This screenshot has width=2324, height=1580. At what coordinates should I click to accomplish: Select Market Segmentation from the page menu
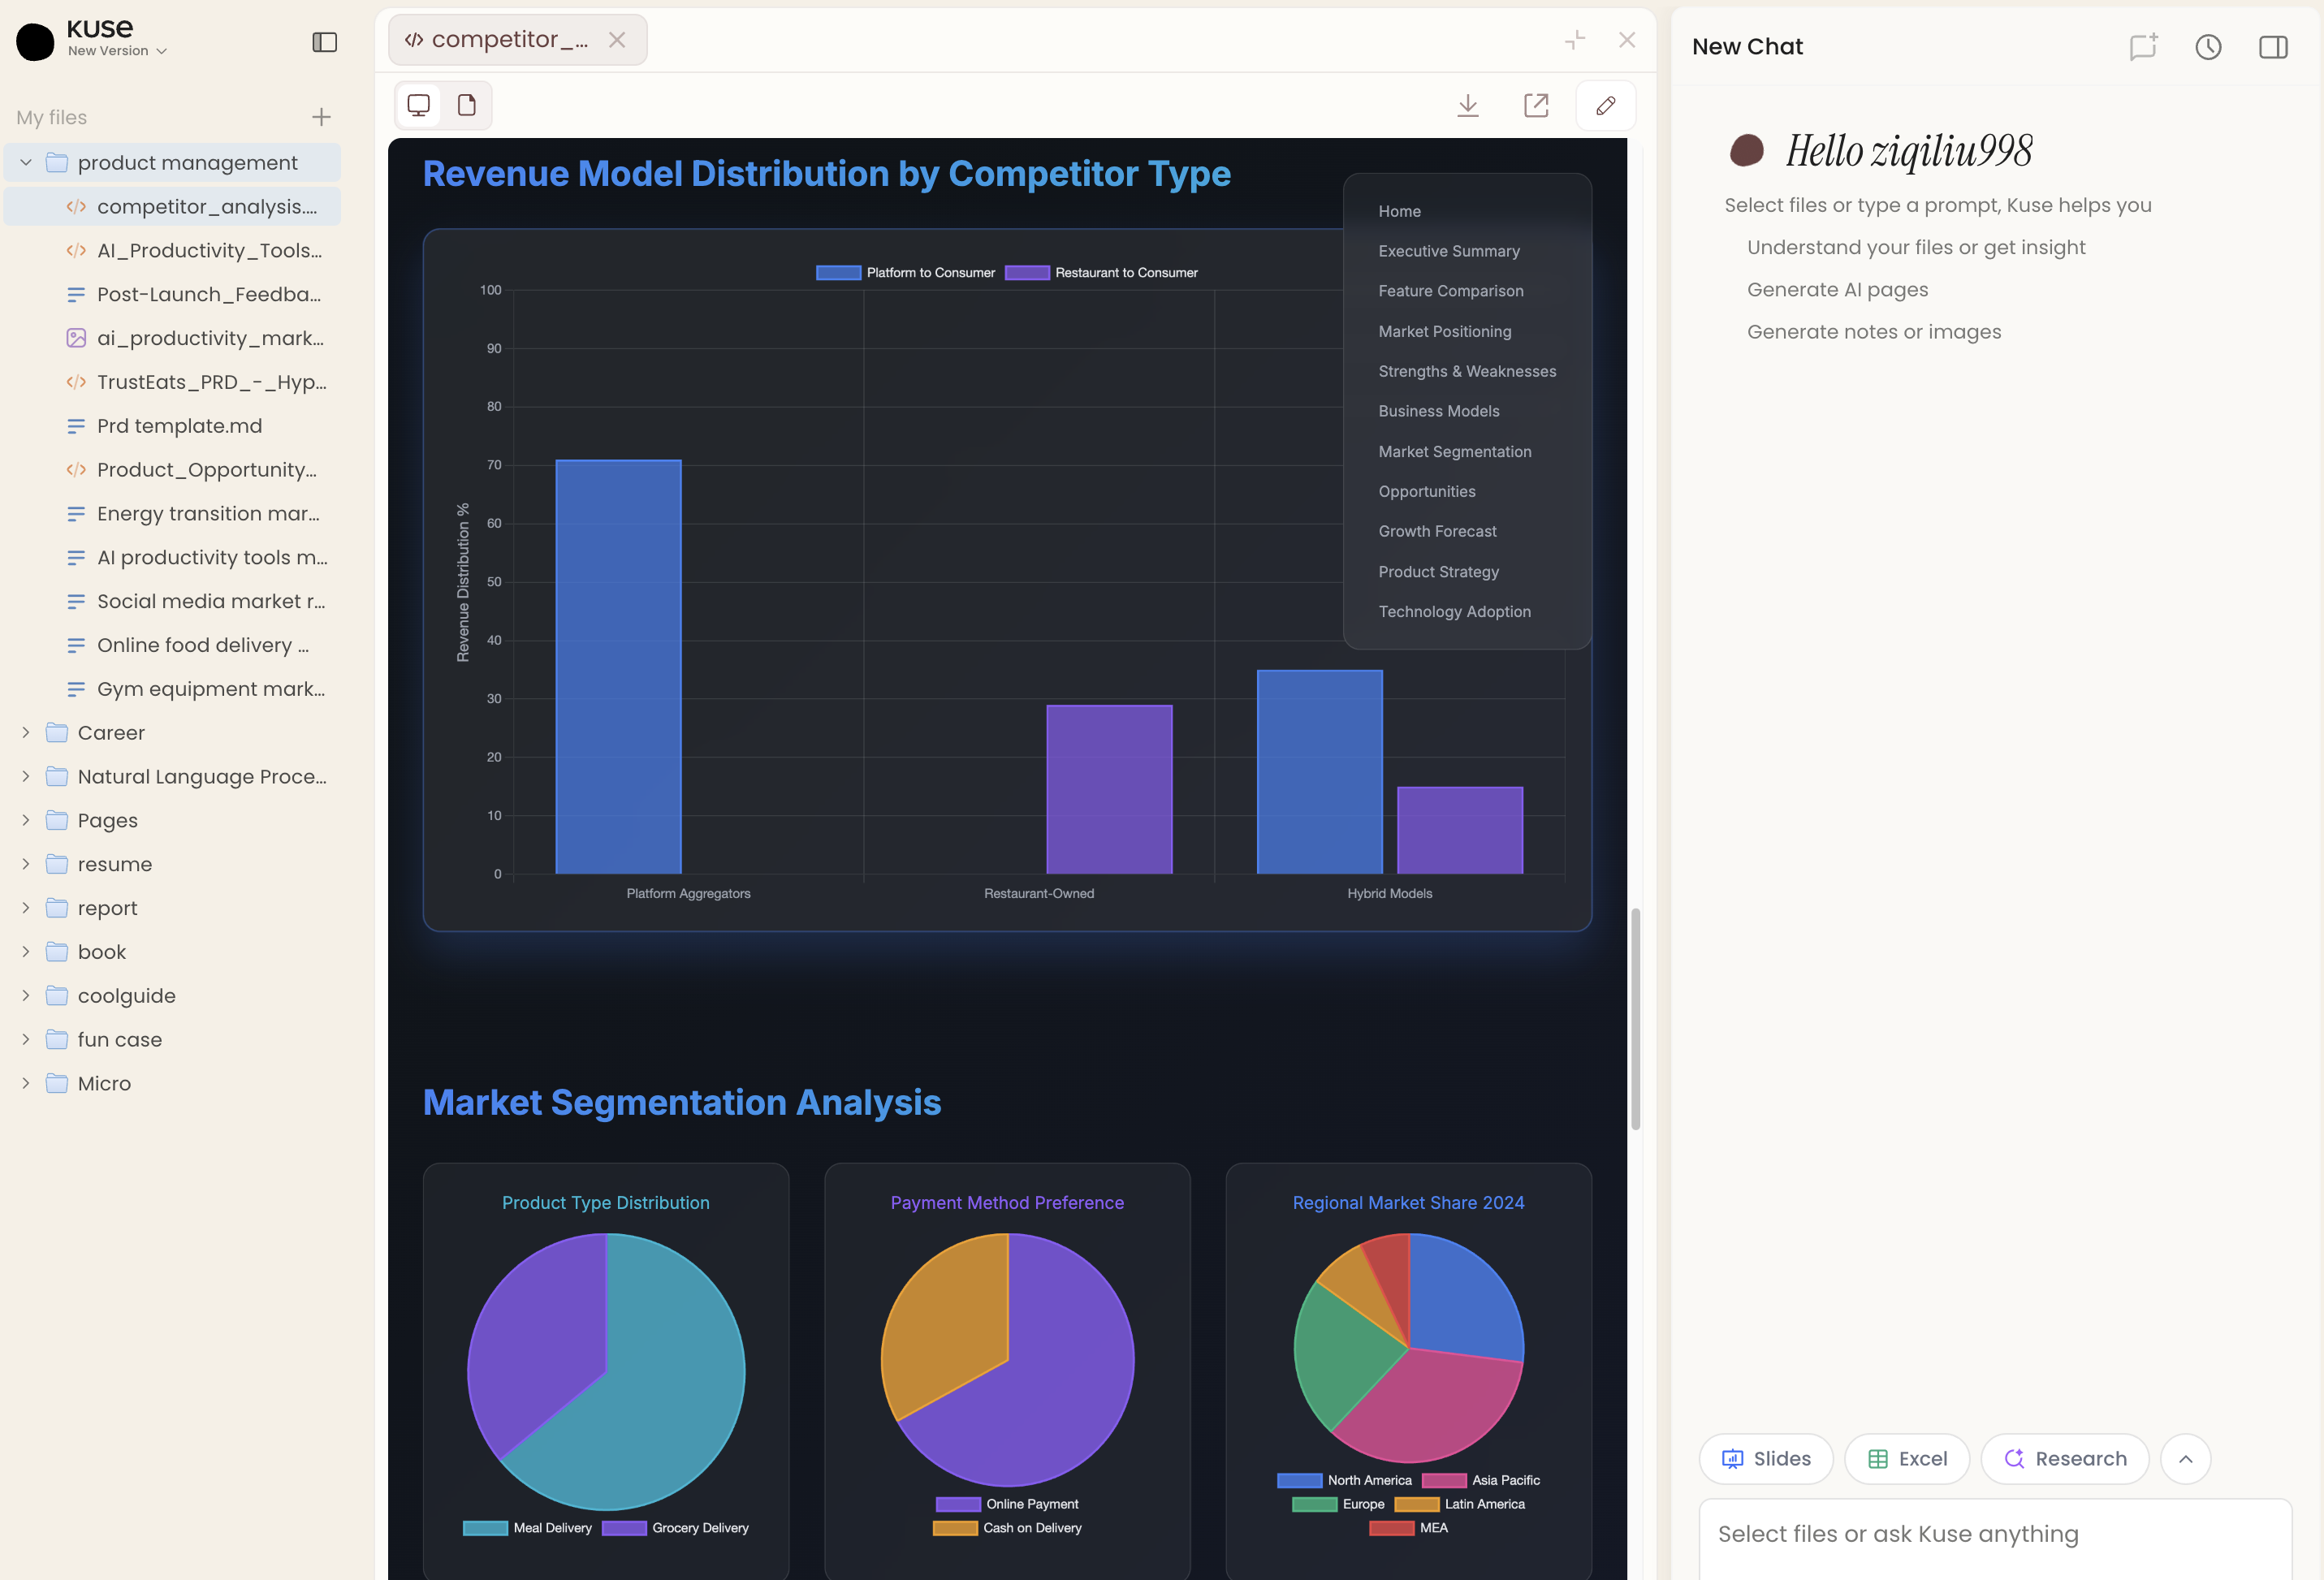coord(1454,451)
